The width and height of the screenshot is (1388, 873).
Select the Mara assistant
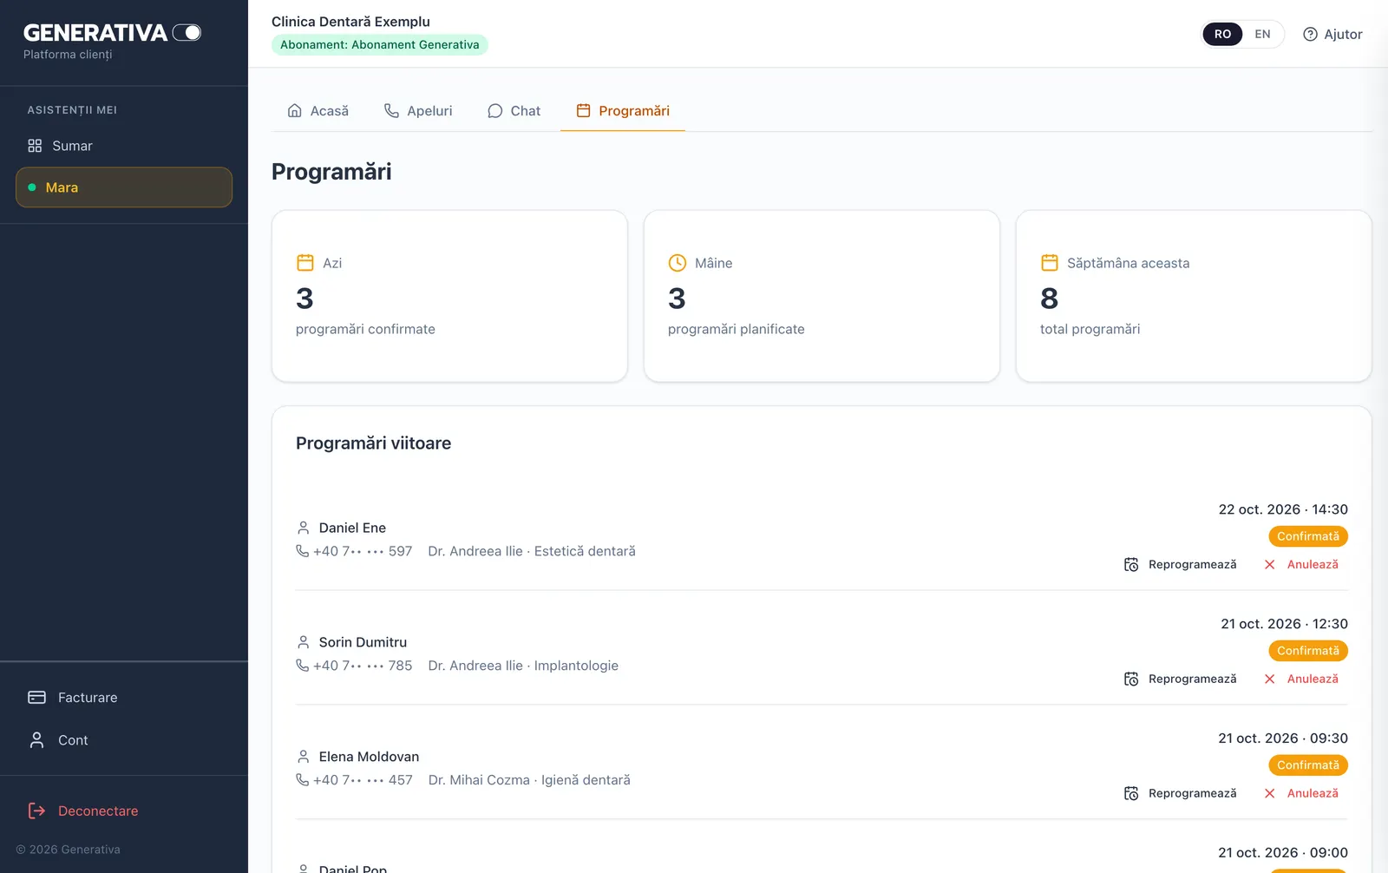(124, 187)
